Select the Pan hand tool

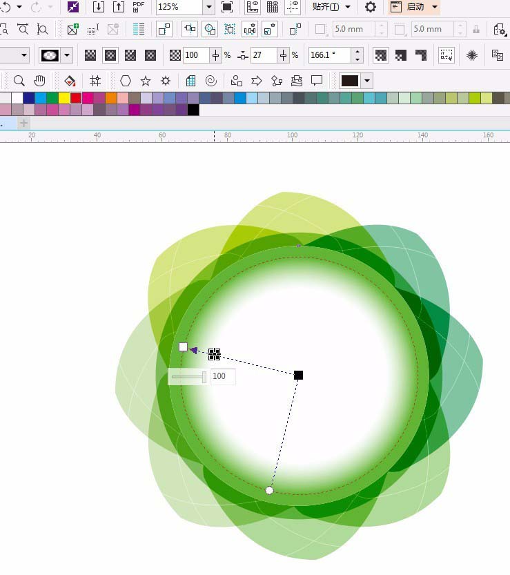39,81
